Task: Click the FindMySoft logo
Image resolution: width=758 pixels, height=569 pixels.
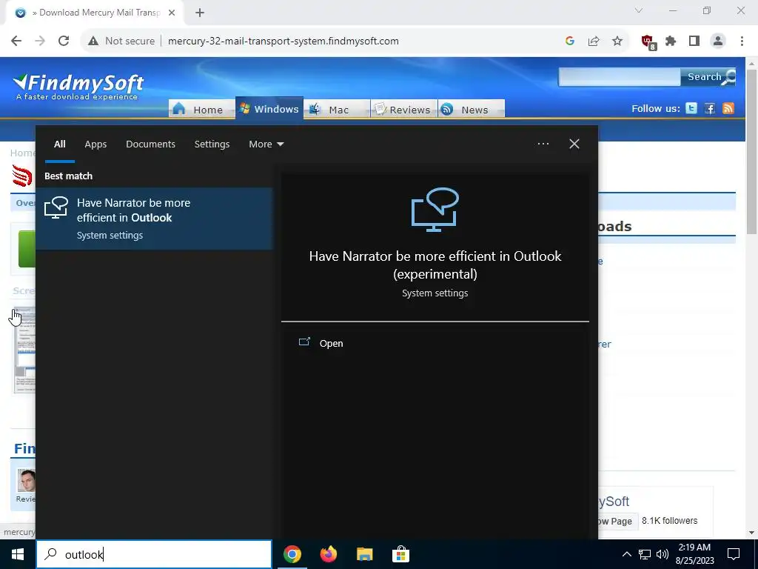Action: 78,86
